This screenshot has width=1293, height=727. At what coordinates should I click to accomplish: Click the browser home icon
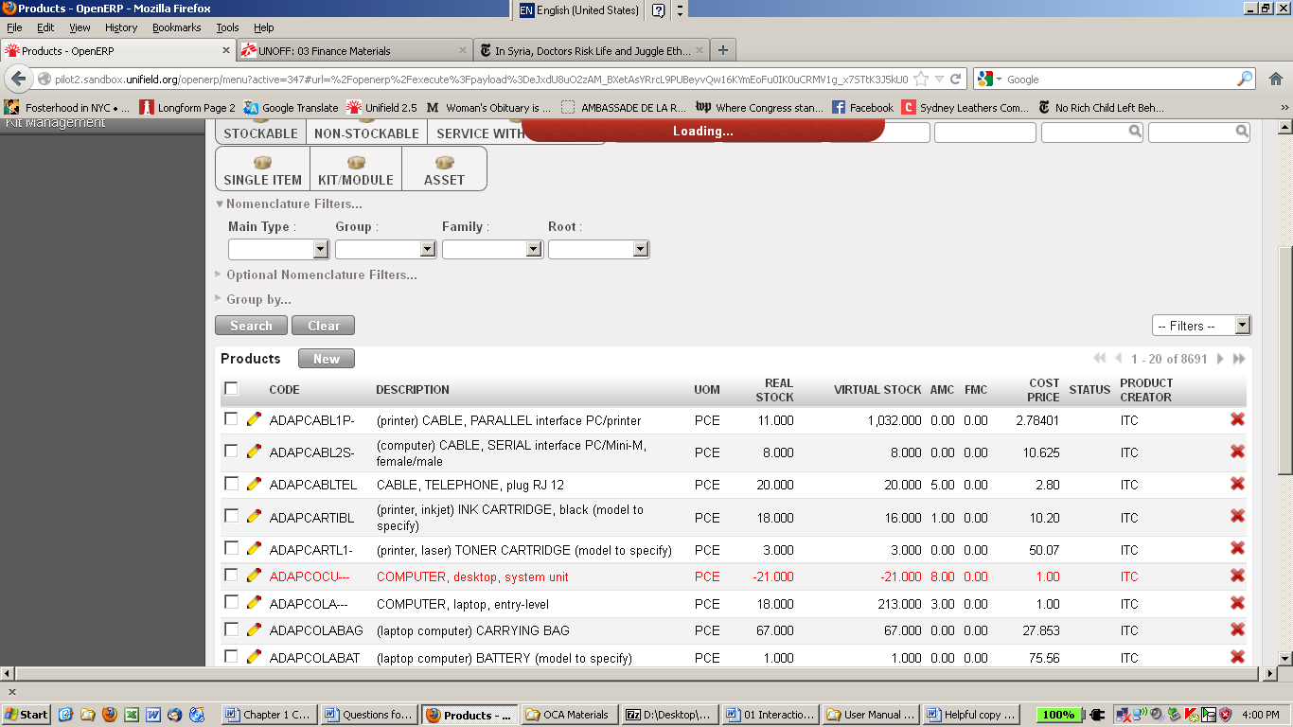pyautogui.click(x=1275, y=80)
